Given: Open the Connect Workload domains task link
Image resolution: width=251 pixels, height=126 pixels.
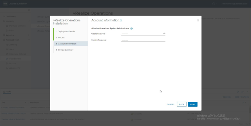Looking at the screenshot, I should tap(14, 108).
